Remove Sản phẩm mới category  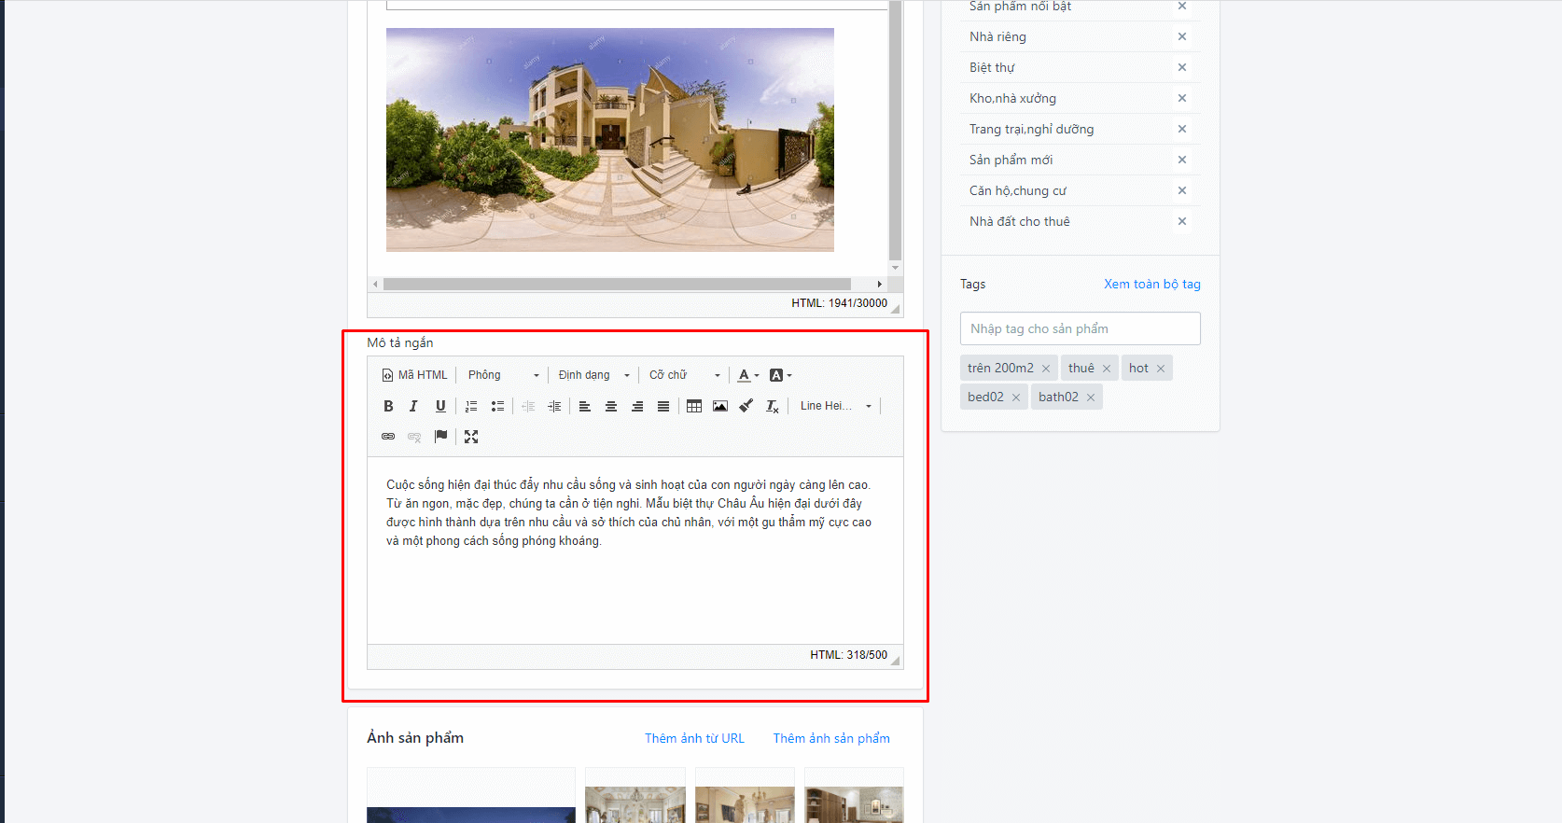pyautogui.click(x=1182, y=160)
